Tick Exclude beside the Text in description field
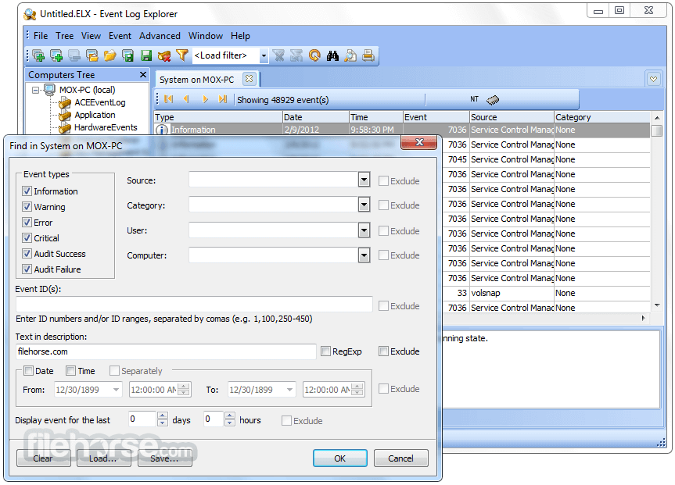The image size is (675, 485). coord(383,351)
